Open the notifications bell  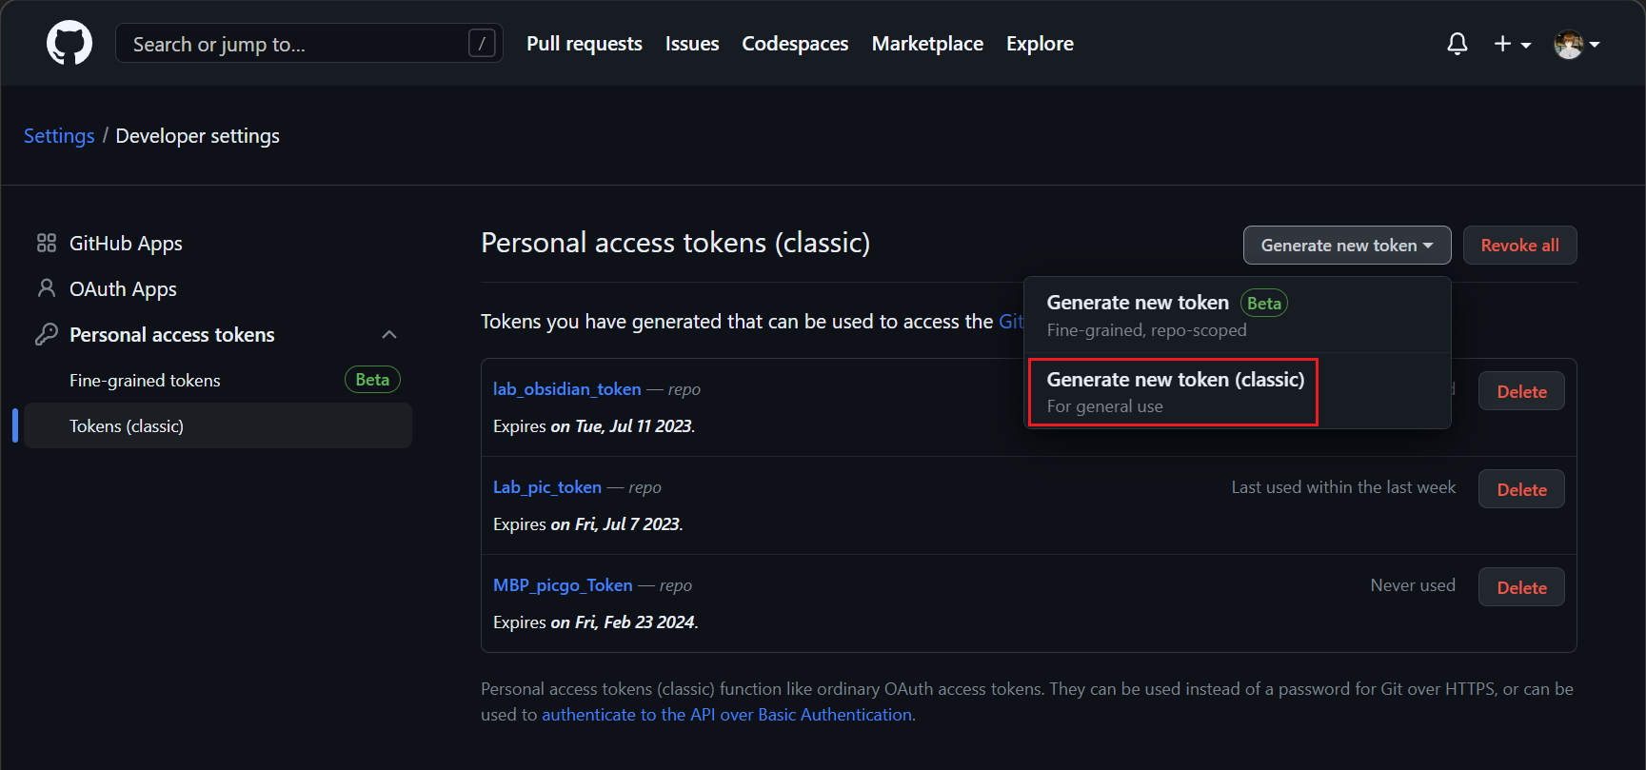click(1457, 44)
